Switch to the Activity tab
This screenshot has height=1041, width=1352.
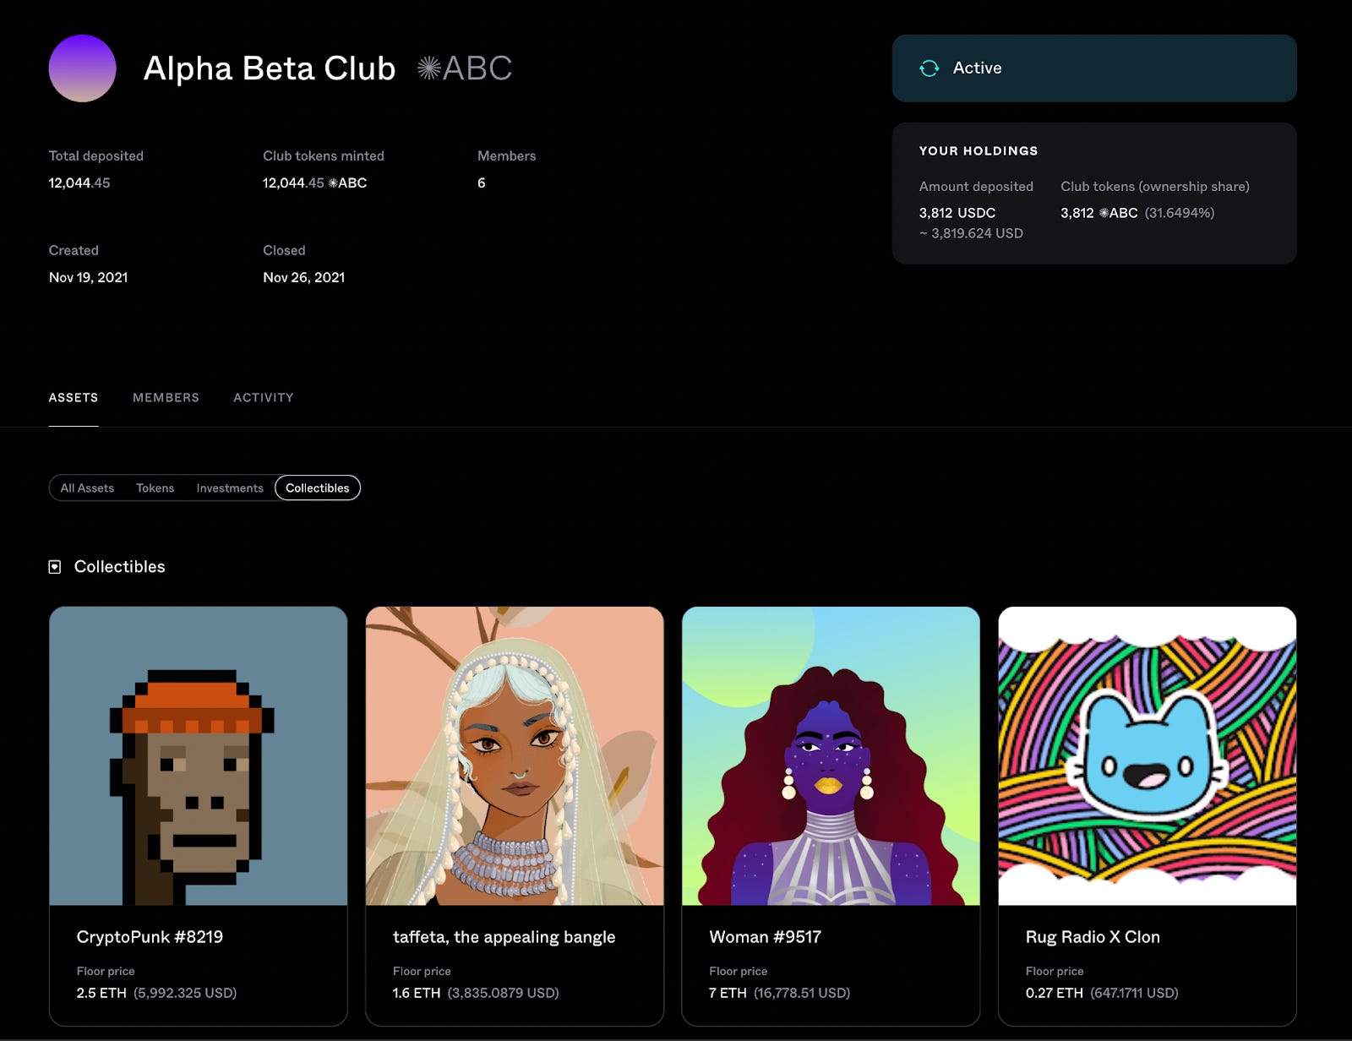(264, 397)
